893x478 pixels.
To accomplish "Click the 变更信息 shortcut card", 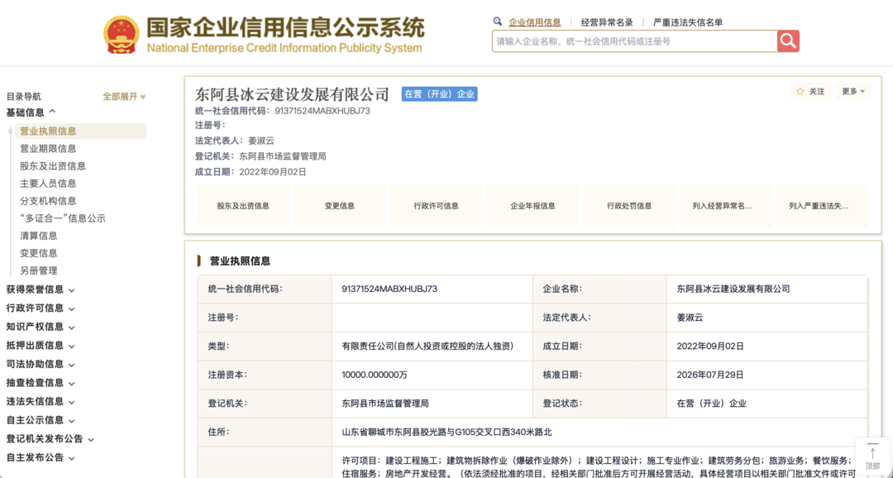I will 340,206.
